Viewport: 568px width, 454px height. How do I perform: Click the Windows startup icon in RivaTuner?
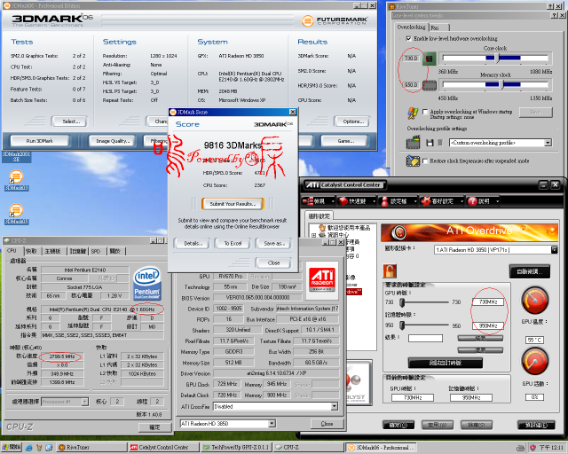tap(413, 113)
